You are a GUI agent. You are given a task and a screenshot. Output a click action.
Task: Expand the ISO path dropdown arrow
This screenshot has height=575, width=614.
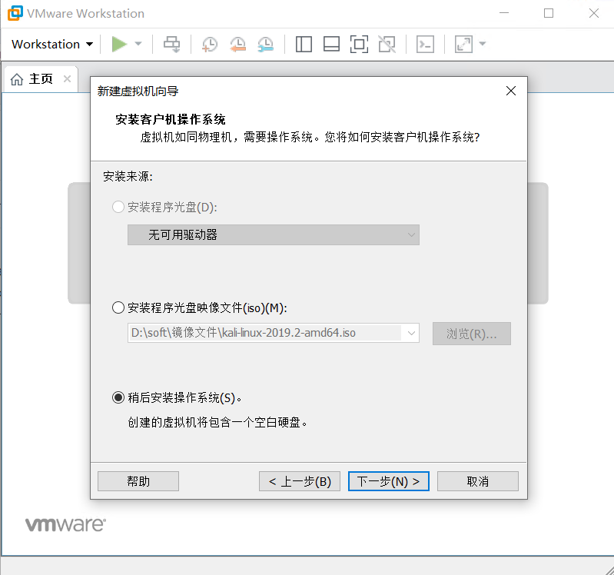(411, 334)
